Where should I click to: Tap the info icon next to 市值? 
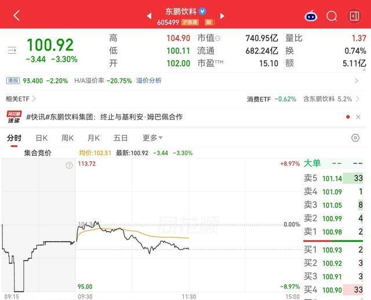(x=217, y=38)
